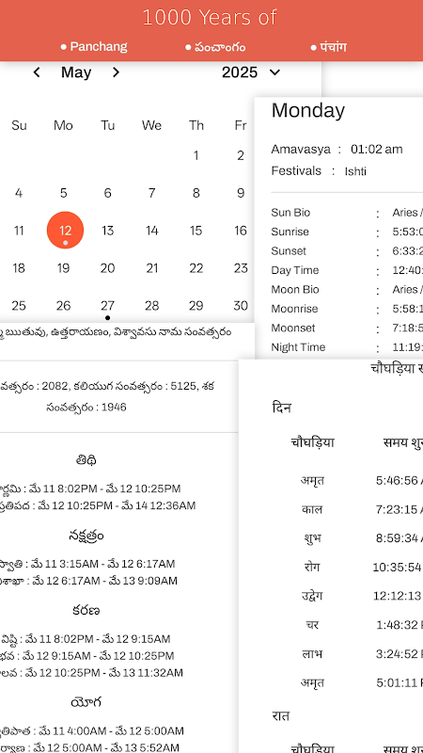This screenshot has height=753, width=423.
Task: Switch to Hindi पंचांग tab
Action: pos(328,47)
